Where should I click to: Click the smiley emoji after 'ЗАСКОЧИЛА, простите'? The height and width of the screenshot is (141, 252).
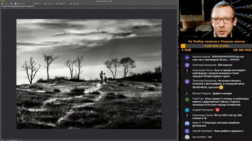pyautogui.click(x=221, y=87)
